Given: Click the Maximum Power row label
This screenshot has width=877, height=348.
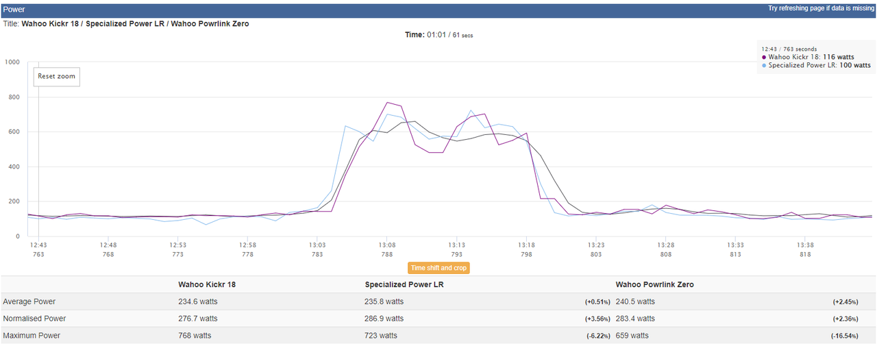Looking at the screenshot, I should coord(32,336).
